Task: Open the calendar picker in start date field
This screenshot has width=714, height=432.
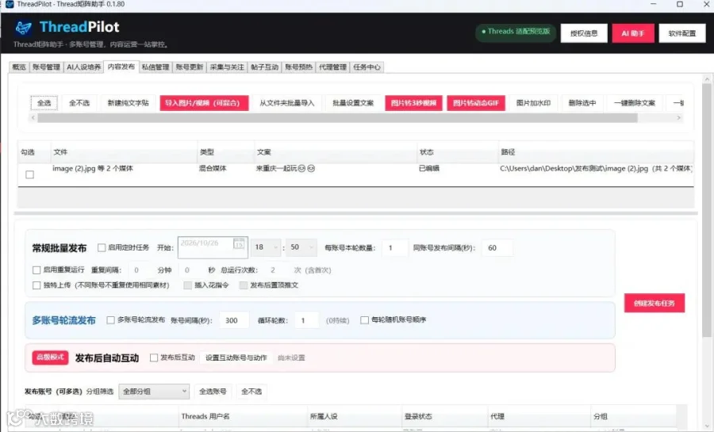Action: (x=239, y=243)
